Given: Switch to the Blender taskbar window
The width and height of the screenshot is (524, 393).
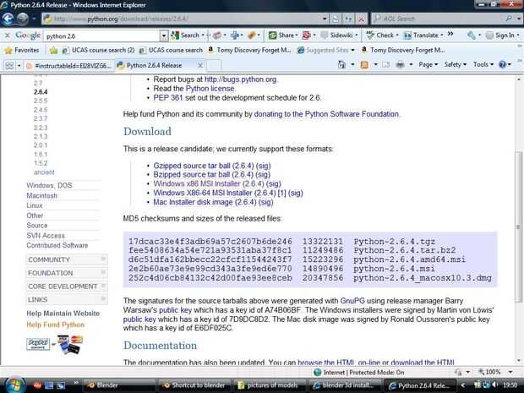Looking at the screenshot, I should click(x=118, y=385).
